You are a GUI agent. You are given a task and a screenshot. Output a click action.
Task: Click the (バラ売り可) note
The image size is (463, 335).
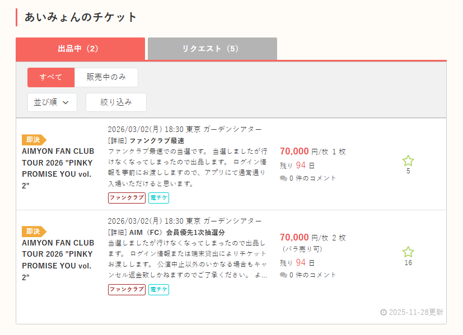pyautogui.click(x=302, y=249)
